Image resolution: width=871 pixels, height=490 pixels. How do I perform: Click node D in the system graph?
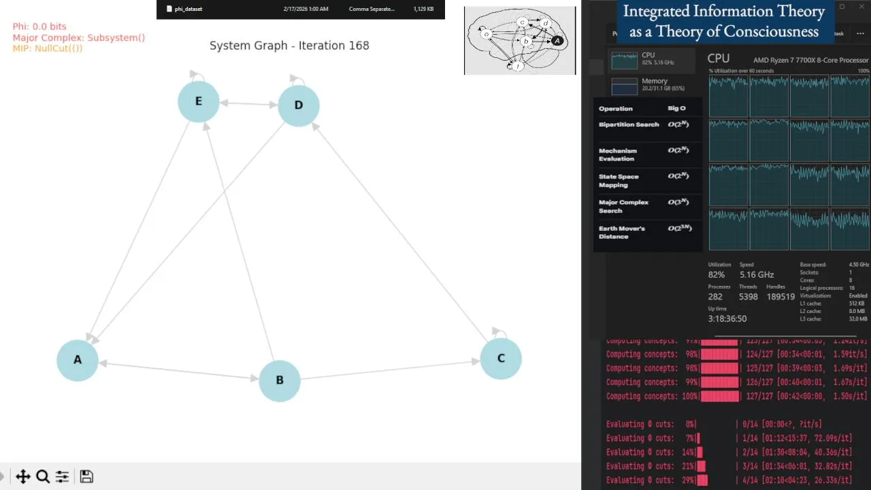(x=299, y=105)
